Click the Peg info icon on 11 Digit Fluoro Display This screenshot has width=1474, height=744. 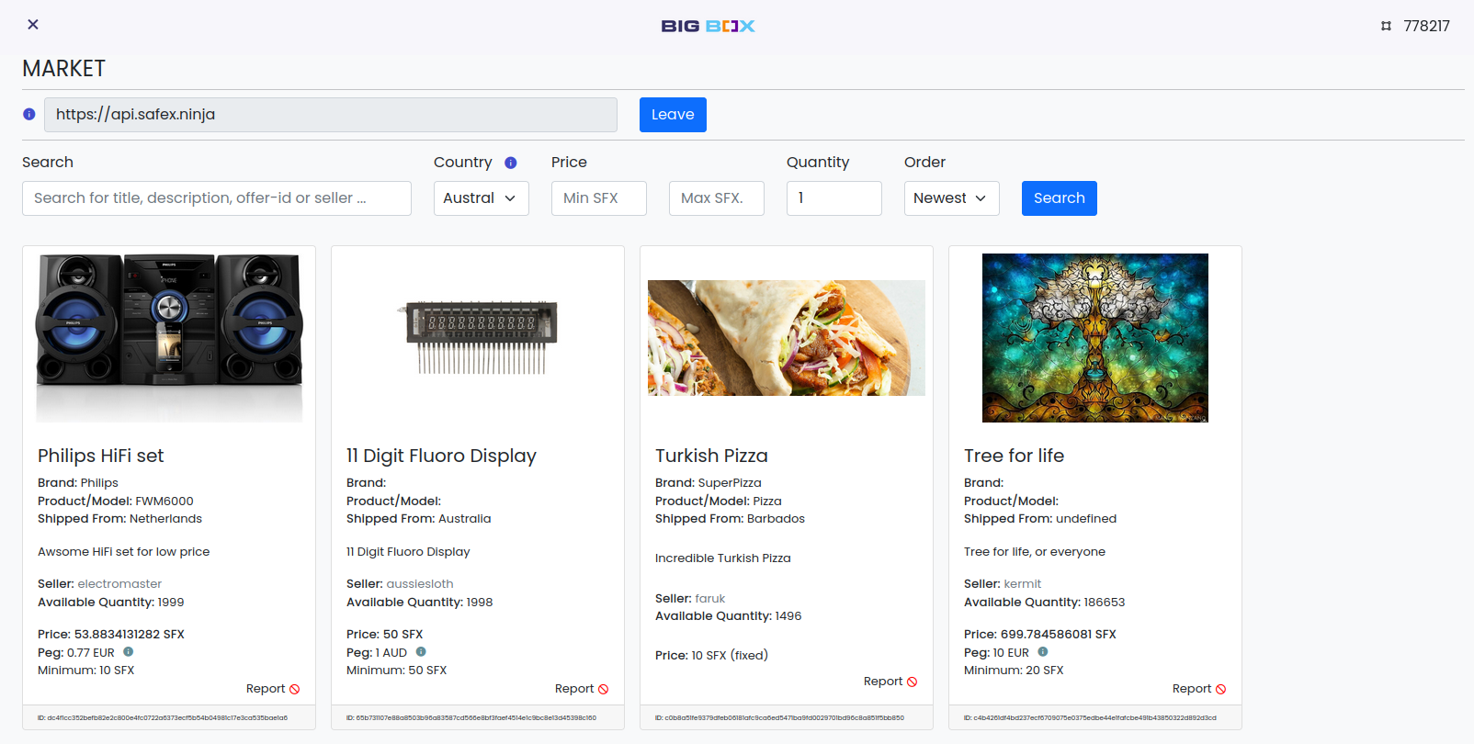pyautogui.click(x=421, y=652)
